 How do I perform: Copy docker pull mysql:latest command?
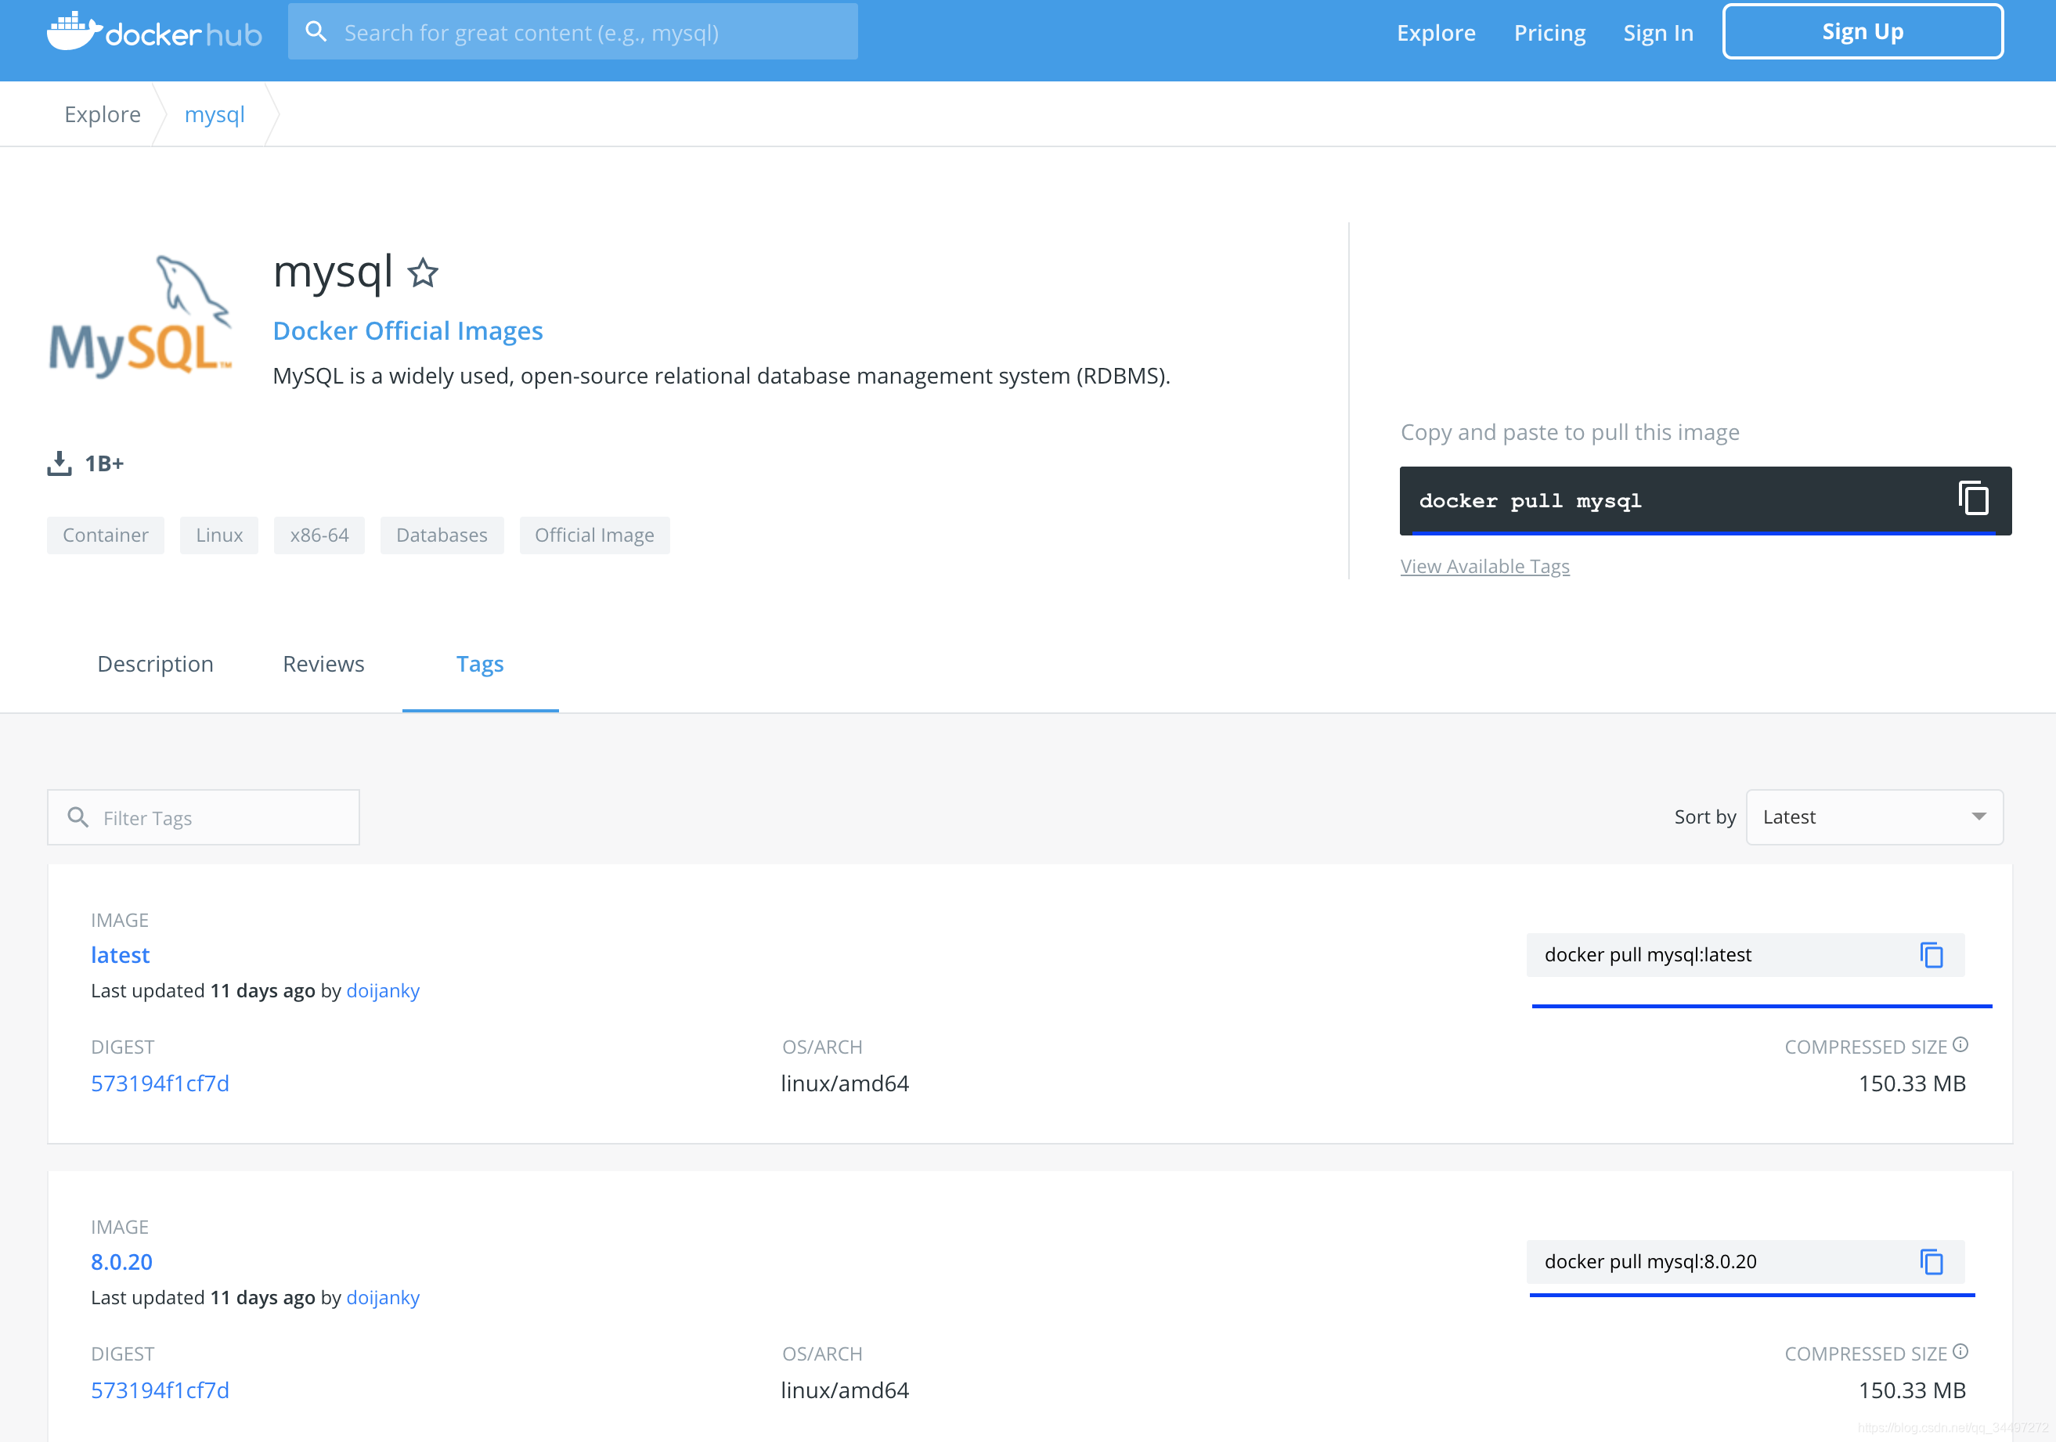[1932, 955]
